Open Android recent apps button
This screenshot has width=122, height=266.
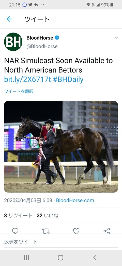coord(26,258)
